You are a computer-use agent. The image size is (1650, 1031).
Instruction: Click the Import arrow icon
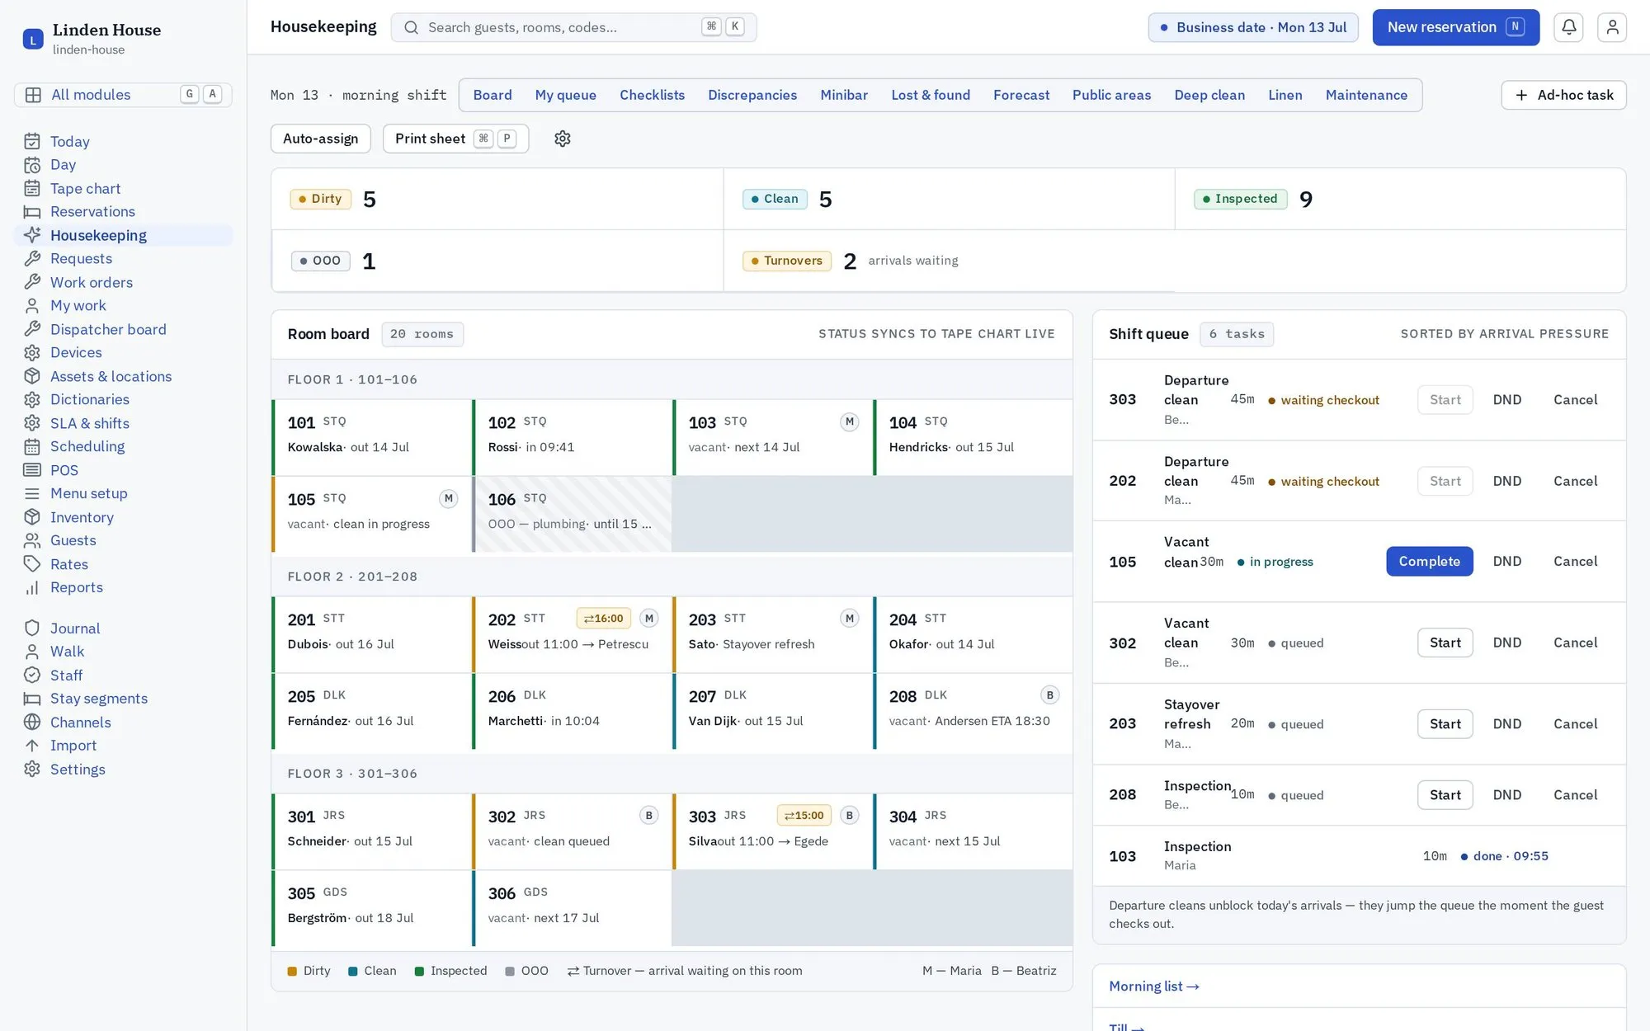[32, 746]
